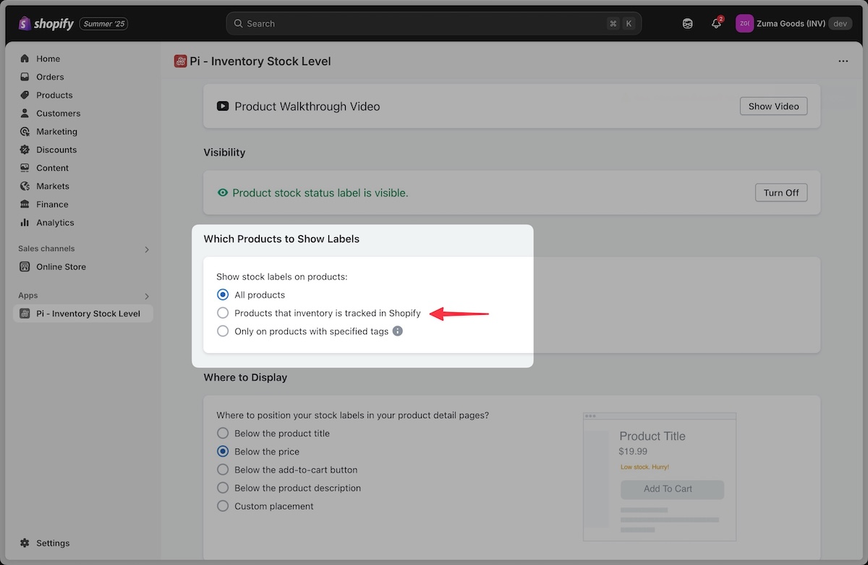Open the three-dots app menu
The width and height of the screenshot is (868, 565).
(x=843, y=61)
